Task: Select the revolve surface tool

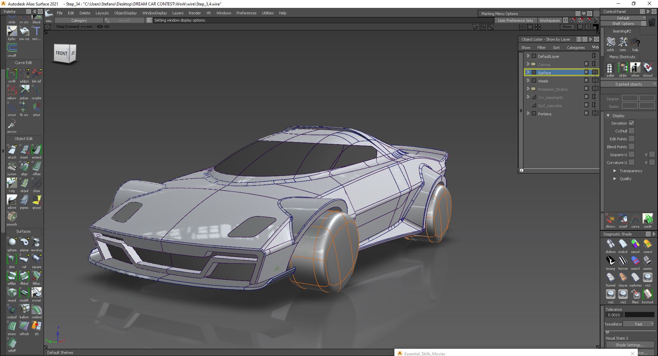Action: pos(36,242)
